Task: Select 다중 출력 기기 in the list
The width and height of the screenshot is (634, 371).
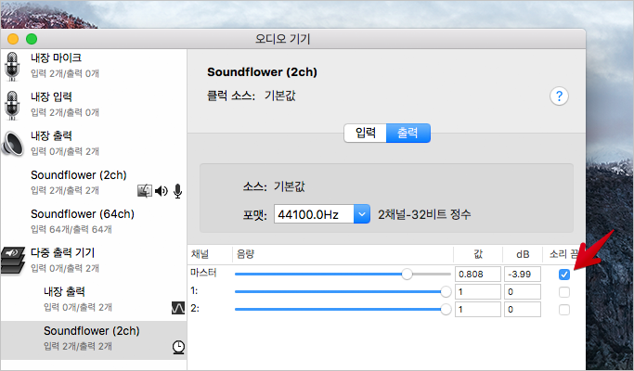Action: click(94, 261)
